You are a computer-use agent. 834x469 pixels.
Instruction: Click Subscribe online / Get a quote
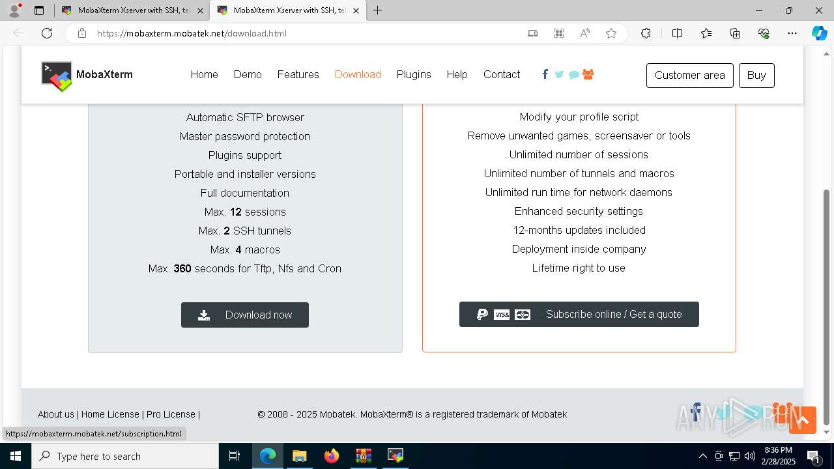click(x=579, y=314)
